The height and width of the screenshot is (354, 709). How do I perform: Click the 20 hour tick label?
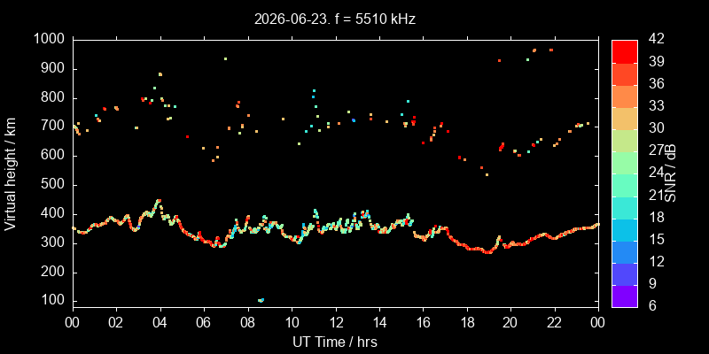(511, 322)
